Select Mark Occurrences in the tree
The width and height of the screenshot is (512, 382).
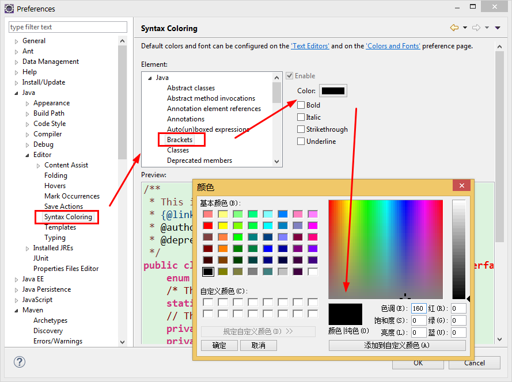tap(72, 196)
